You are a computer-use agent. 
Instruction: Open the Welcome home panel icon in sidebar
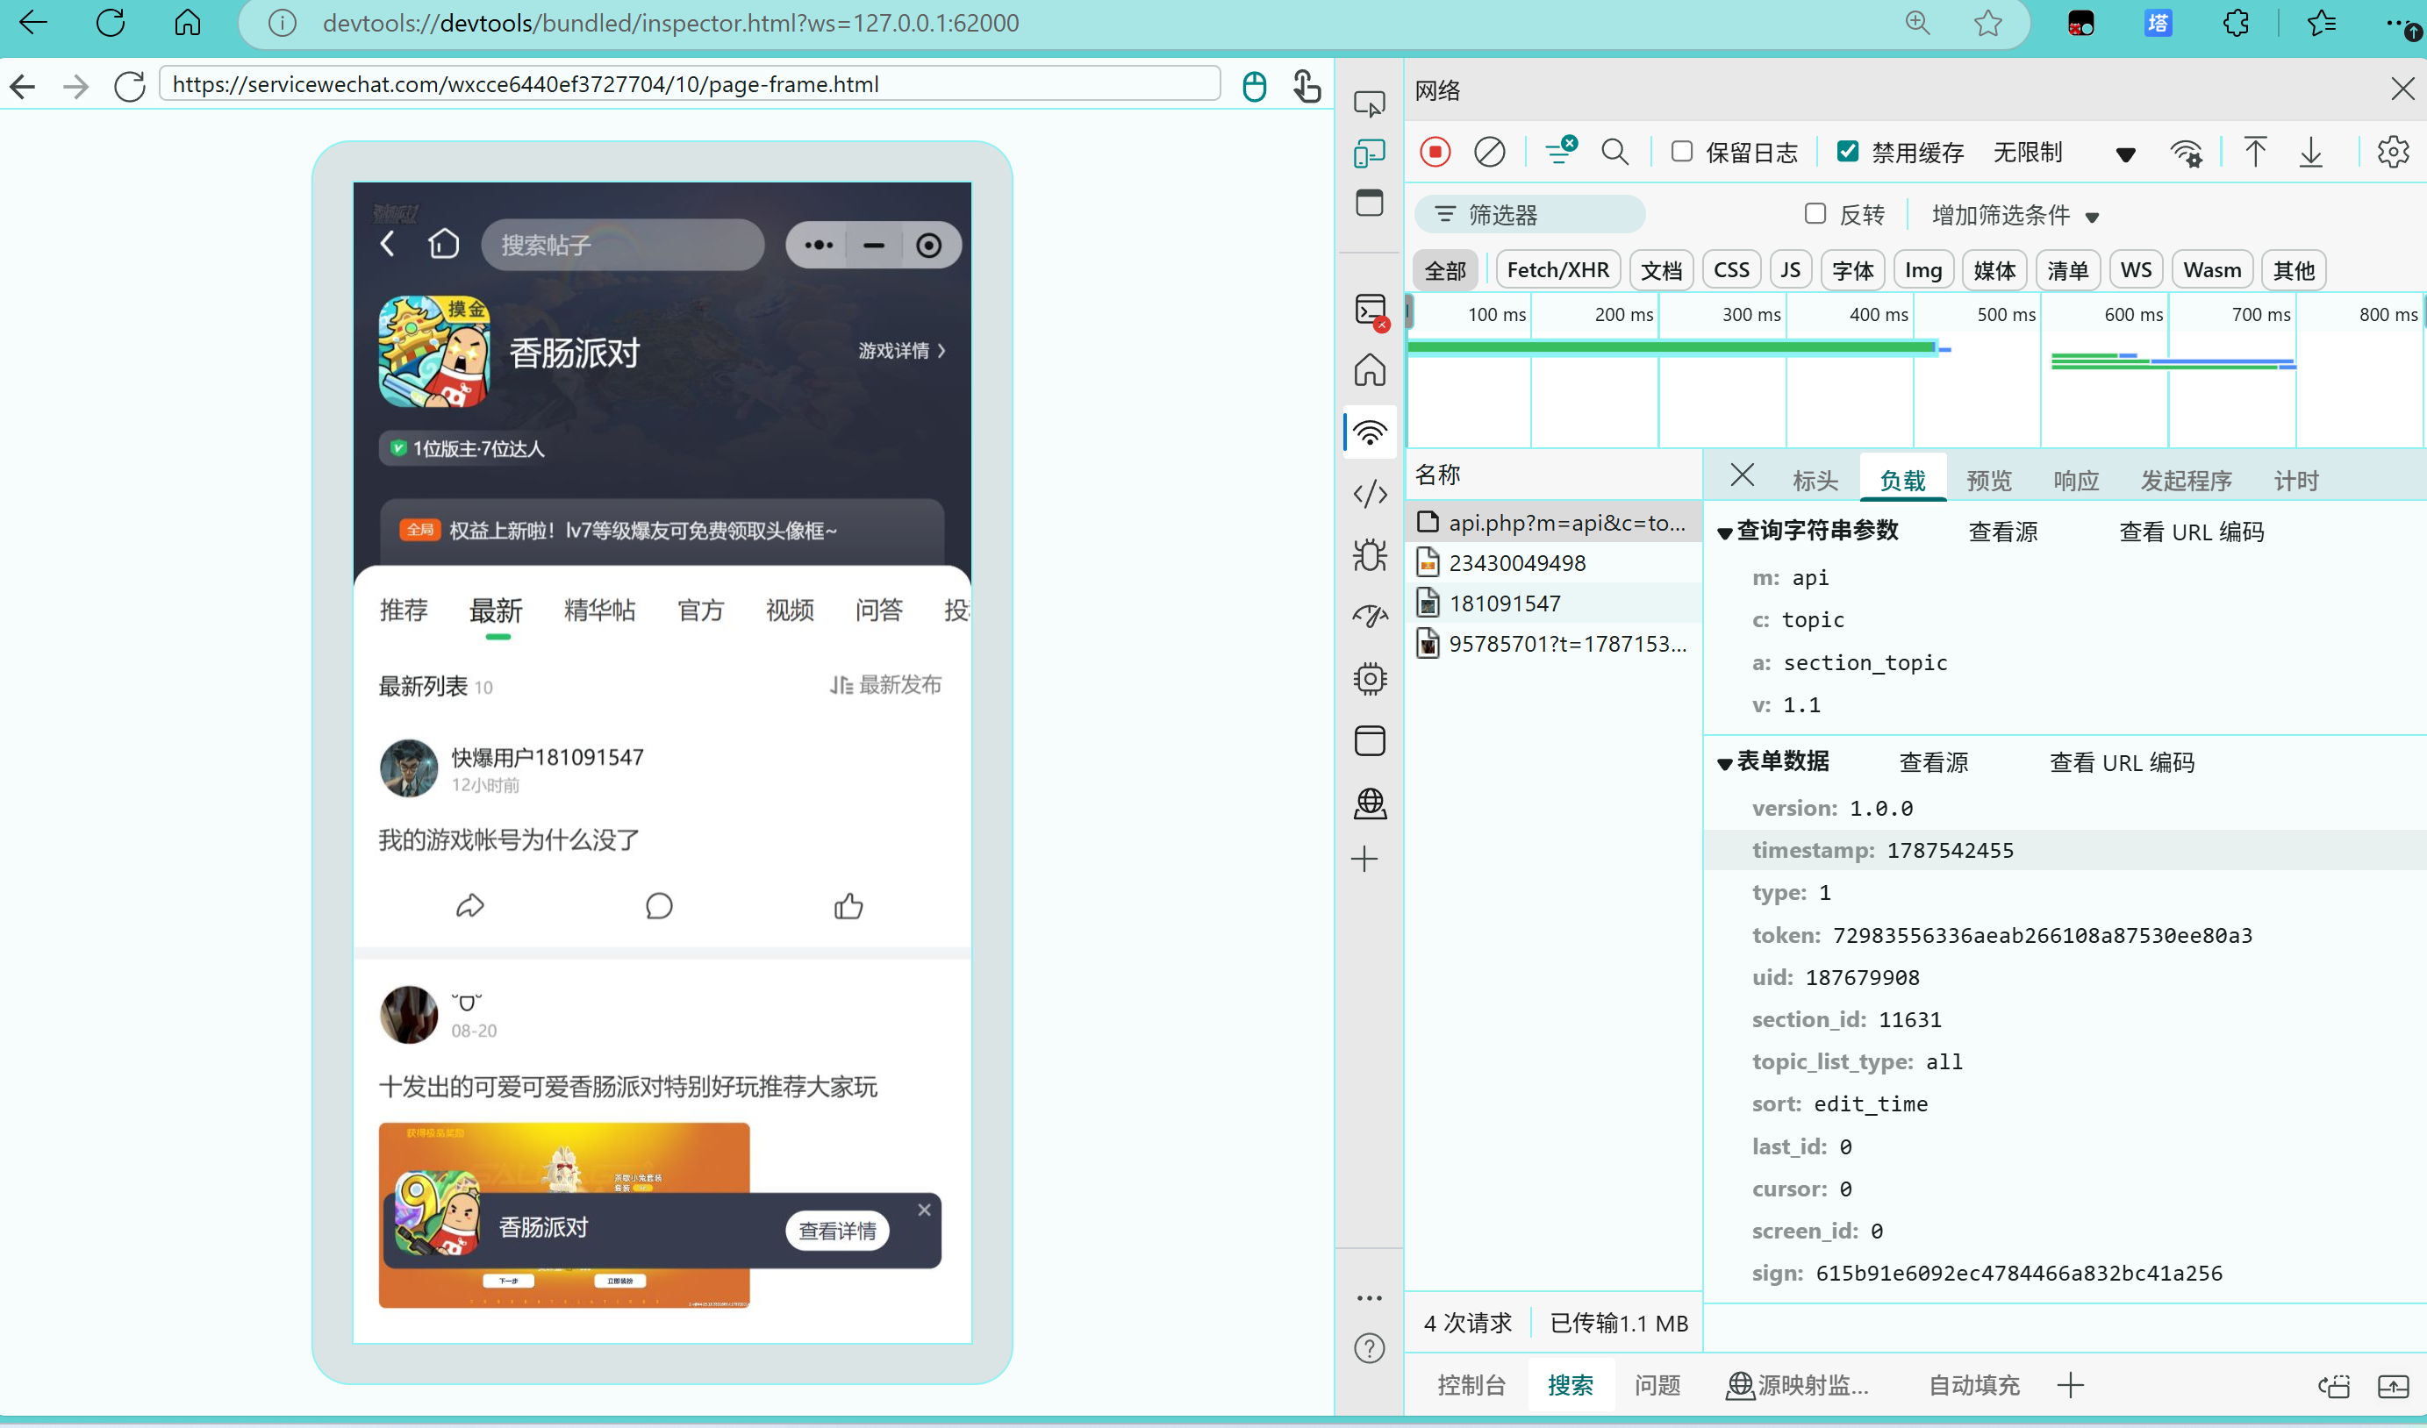1370,371
